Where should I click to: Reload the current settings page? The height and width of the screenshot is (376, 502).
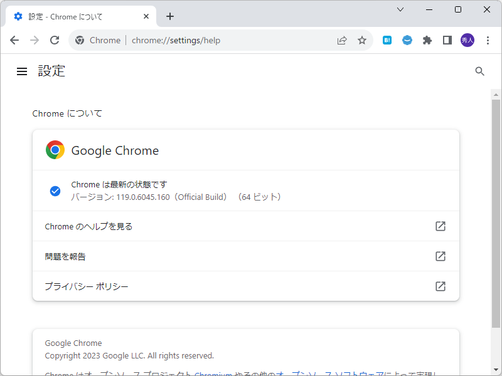[55, 39]
